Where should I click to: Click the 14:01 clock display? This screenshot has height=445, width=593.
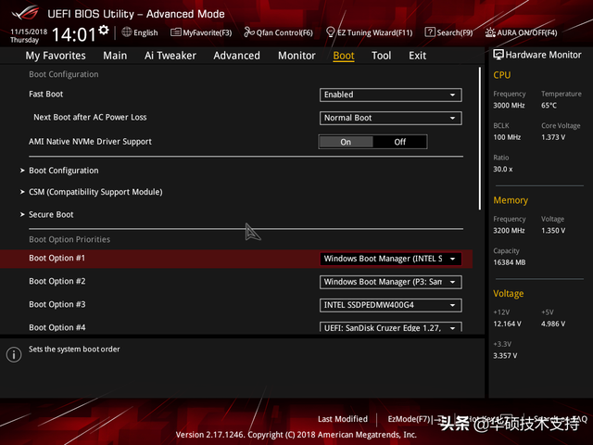point(74,34)
